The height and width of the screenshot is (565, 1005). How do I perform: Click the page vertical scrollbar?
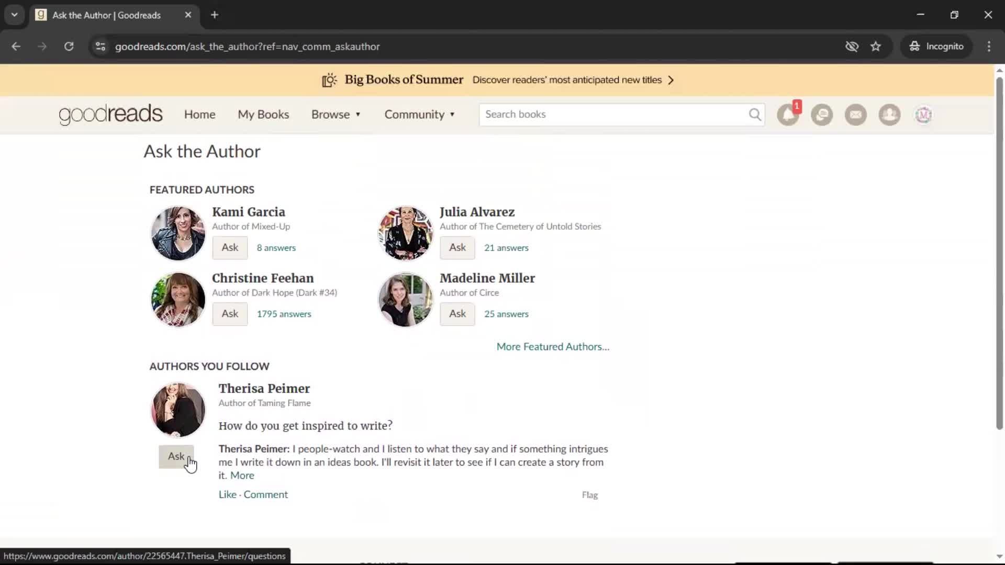tap(999, 254)
